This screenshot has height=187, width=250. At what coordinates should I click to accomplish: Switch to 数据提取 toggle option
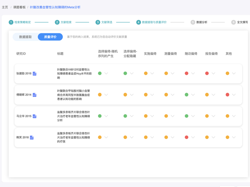coord(25,37)
